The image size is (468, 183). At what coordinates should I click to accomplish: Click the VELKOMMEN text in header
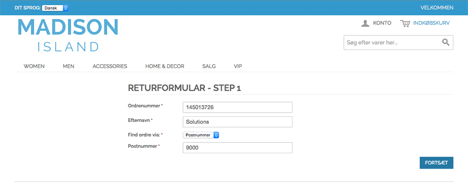coord(437,8)
